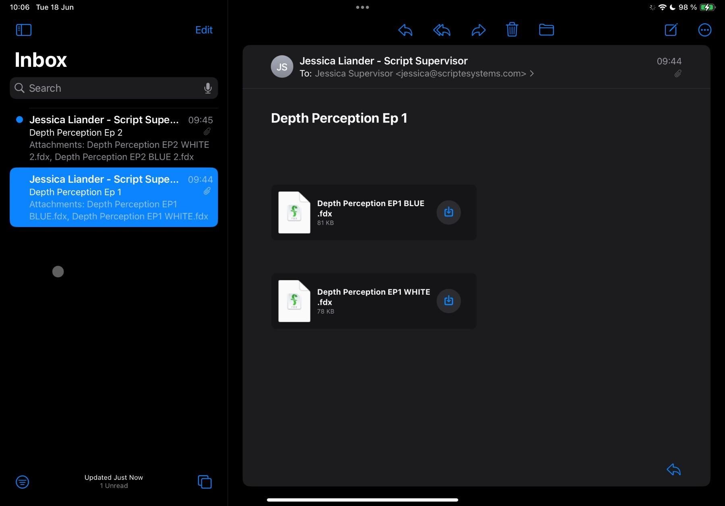Download the EP1 WHITE .fdx attachment
This screenshot has height=506, width=725.
tap(448, 301)
